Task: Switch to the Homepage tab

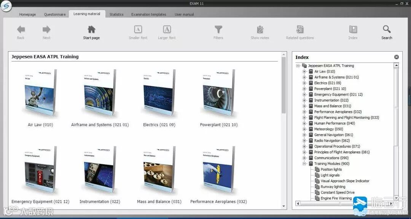Action: pyautogui.click(x=27, y=14)
